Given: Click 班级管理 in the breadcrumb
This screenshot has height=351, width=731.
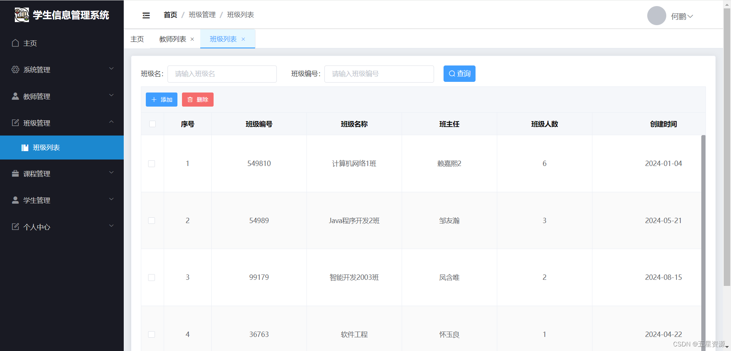Looking at the screenshot, I should click(x=202, y=15).
